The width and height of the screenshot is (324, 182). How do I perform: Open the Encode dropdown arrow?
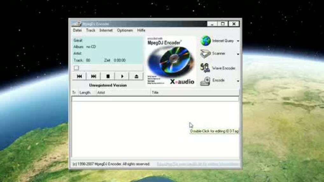(238, 81)
